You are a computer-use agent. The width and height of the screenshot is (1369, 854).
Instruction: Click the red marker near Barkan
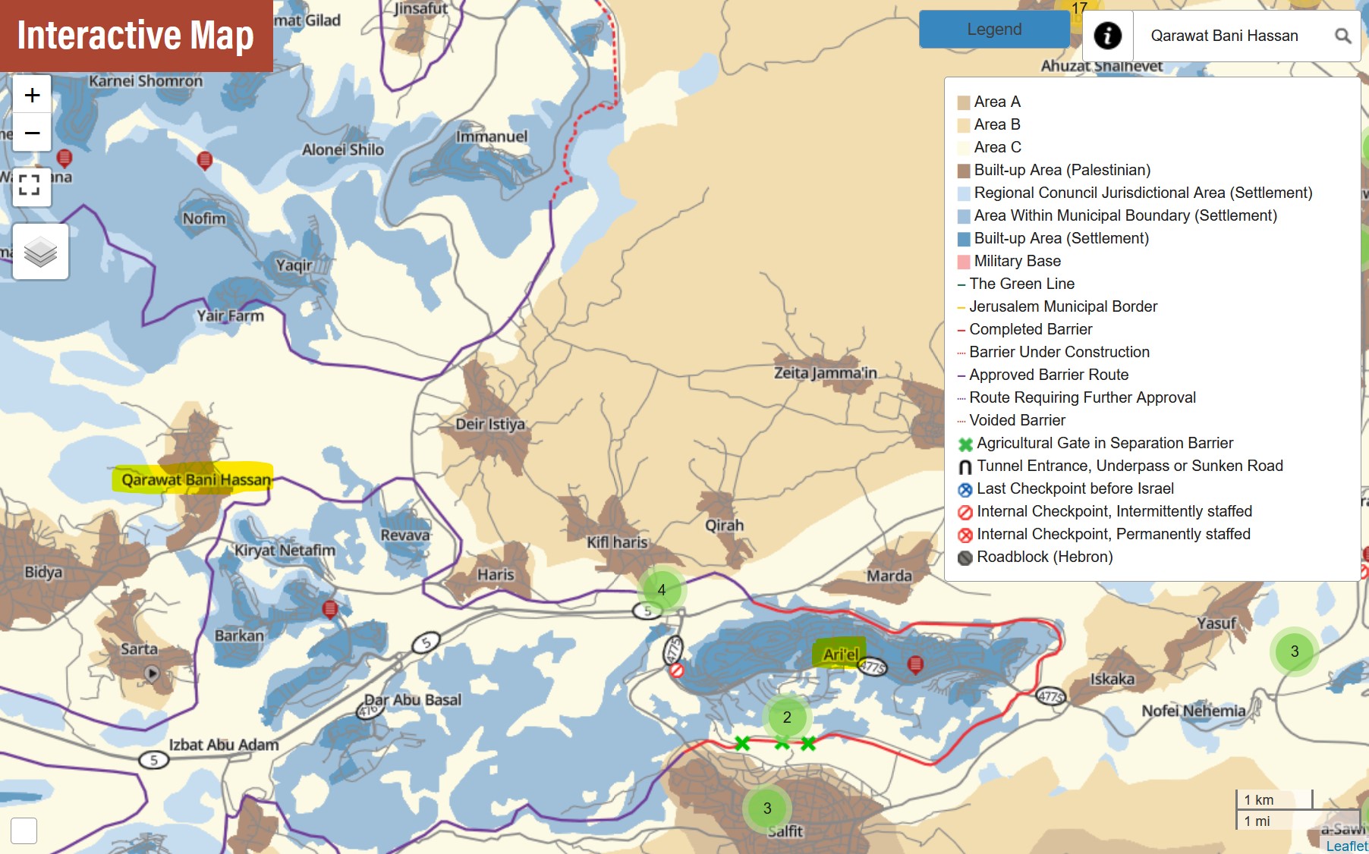329,608
